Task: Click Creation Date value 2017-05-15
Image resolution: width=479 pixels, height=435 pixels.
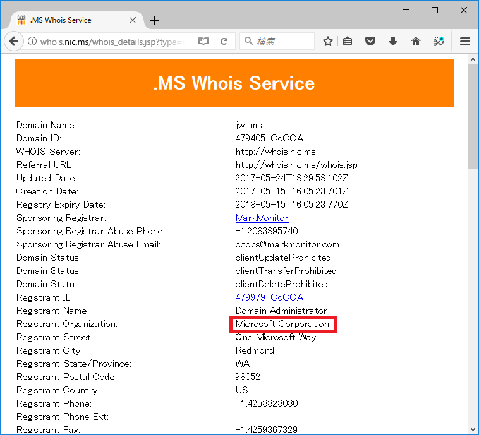Action: point(291,191)
